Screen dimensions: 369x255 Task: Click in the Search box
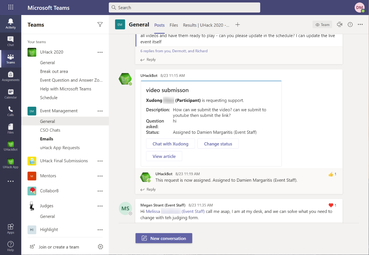(184, 8)
